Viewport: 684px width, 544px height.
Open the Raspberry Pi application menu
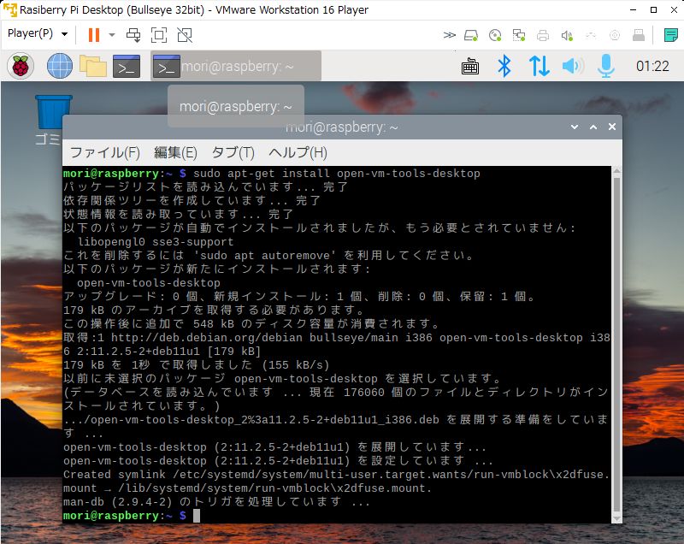tap(21, 67)
